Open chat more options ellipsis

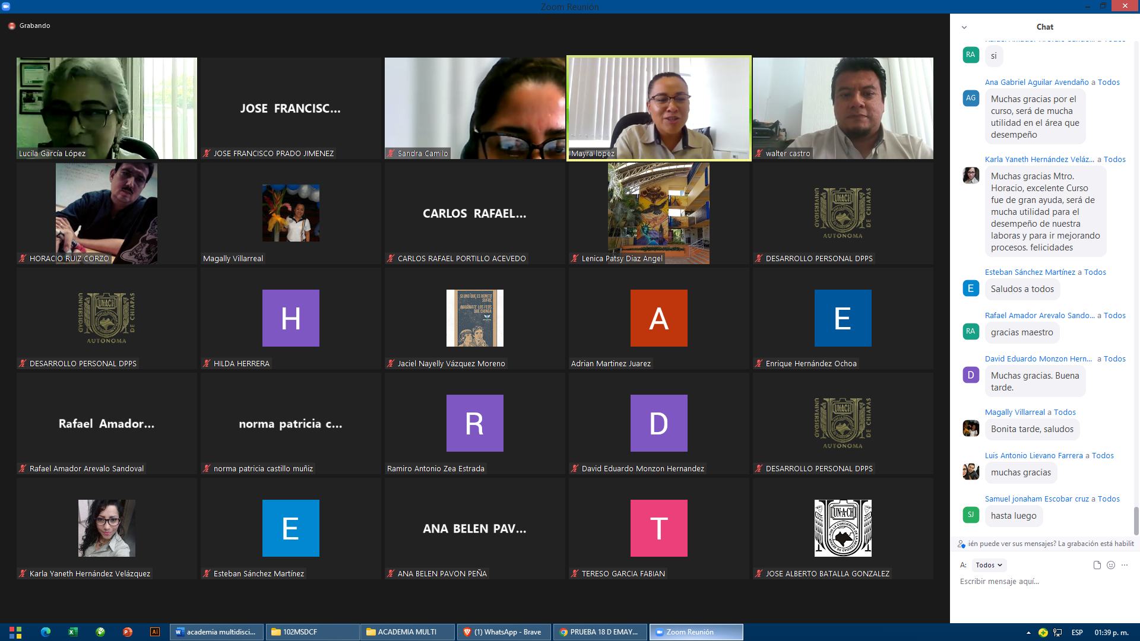tap(1125, 565)
